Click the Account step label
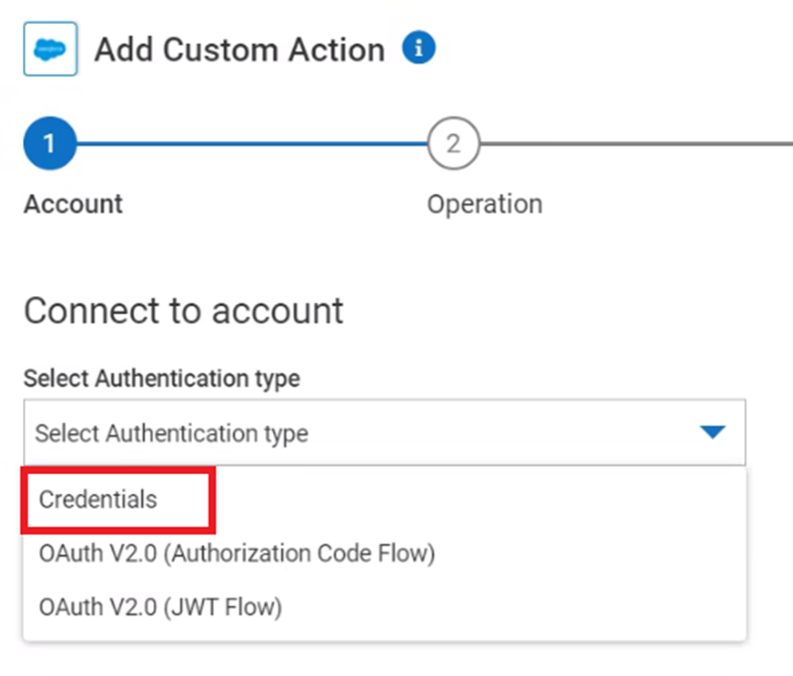The image size is (793, 676). [73, 204]
